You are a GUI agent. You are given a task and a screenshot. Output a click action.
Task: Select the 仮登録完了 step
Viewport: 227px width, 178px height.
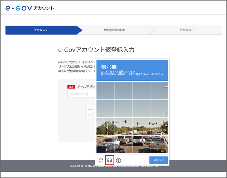pyautogui.click(x=187, y=30)
